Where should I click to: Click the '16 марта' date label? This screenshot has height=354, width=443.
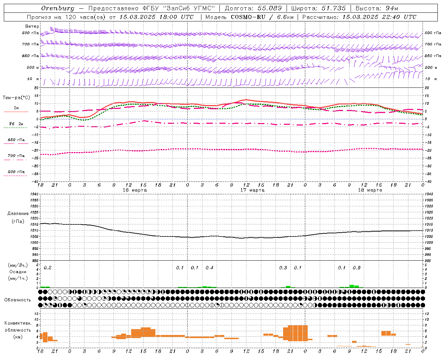coord(135,190)
